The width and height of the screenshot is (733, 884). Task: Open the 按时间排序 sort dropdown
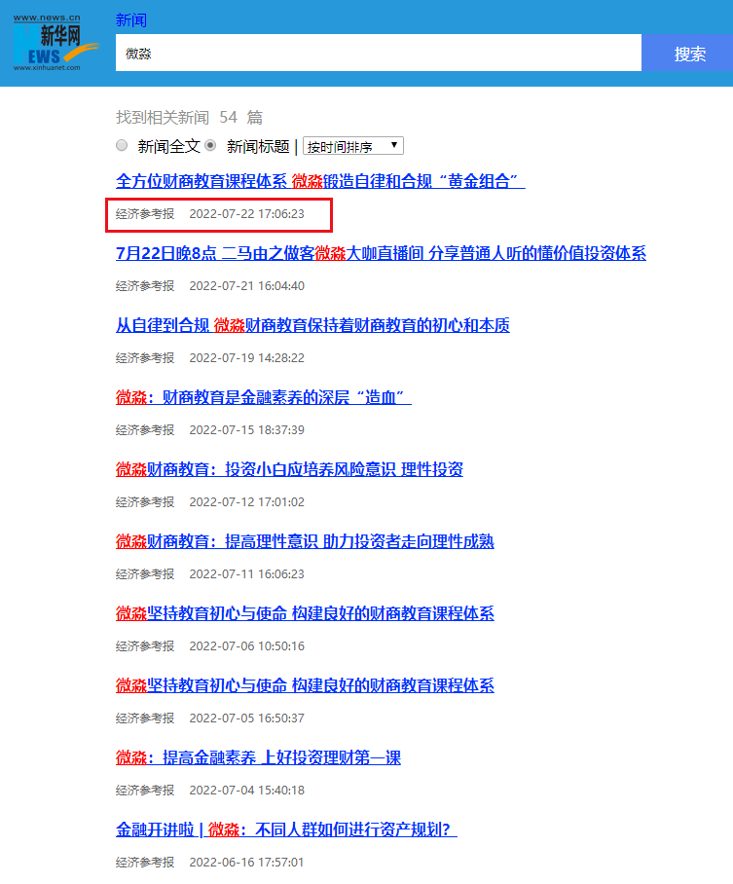point(353,146)
